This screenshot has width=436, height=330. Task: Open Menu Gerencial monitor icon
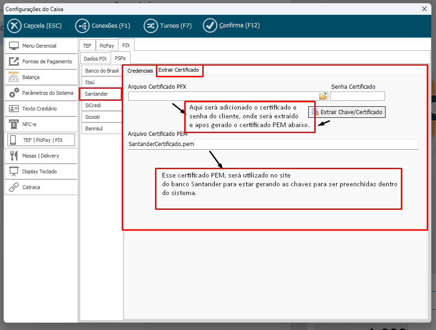coord(14,46)
